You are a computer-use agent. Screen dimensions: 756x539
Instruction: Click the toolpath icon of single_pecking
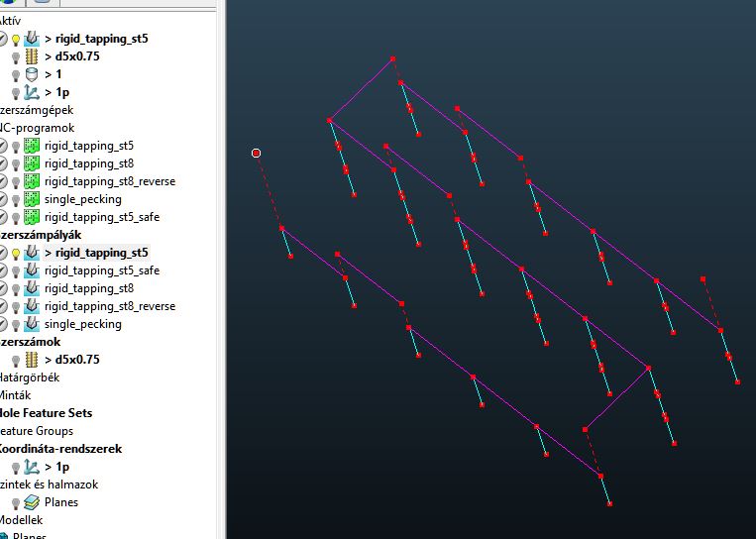(x=32, y=324)
